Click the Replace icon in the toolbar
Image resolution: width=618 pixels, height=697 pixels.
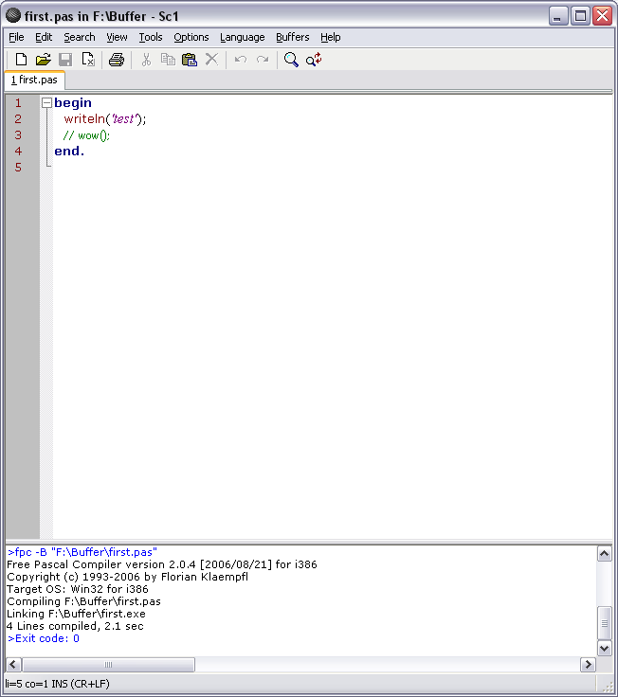click(x=314, y=60)
